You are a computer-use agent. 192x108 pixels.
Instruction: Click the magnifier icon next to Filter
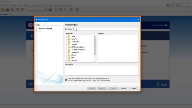pos(66,29)
